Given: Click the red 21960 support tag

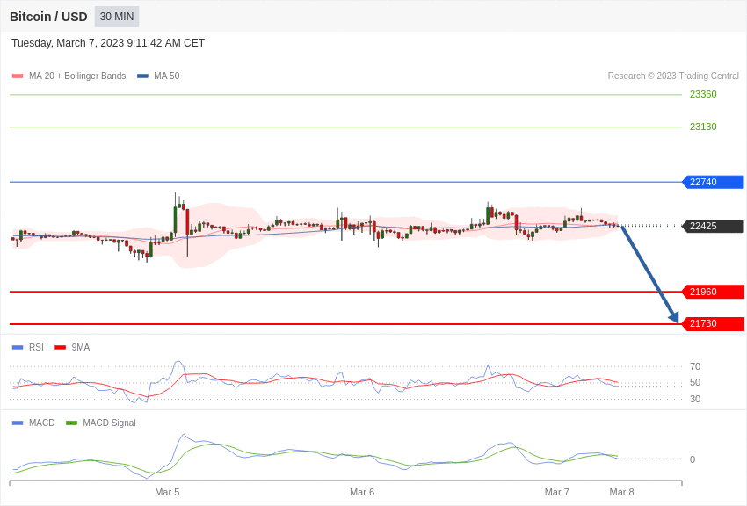Looking at the screenshot, I should click(x=714, y=292).
